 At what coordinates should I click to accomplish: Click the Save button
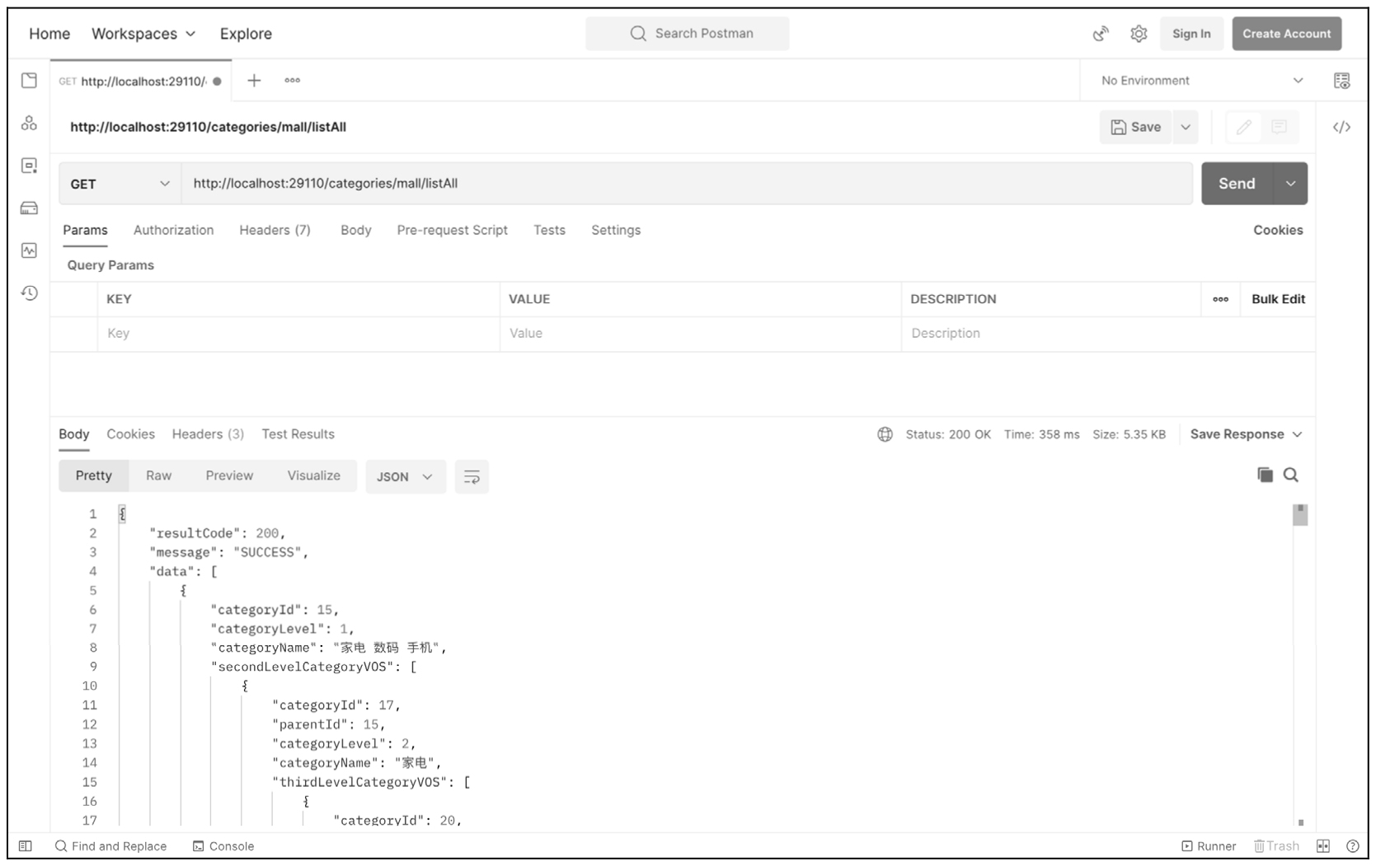[1136, 127]
